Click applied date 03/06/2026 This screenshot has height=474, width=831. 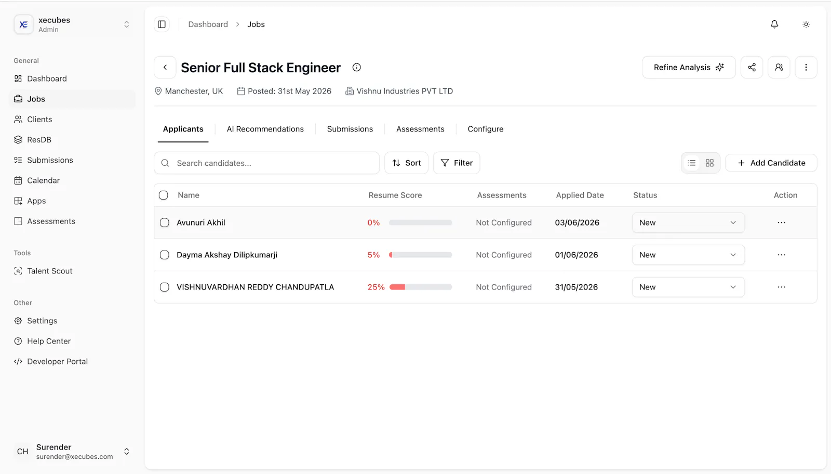577,222
